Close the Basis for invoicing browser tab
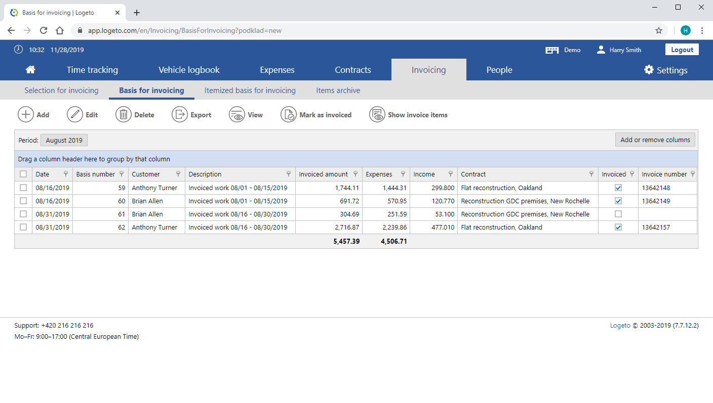 [x=118, y=13]
